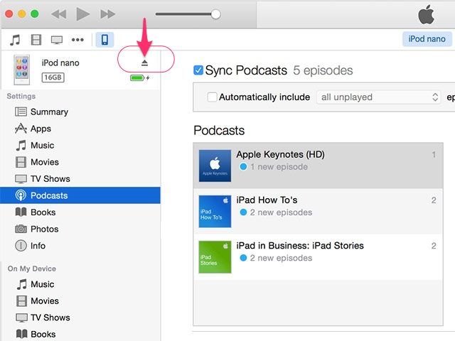
Task: Open the Music library icon in toolbar
Action: [x=15, y=40]
